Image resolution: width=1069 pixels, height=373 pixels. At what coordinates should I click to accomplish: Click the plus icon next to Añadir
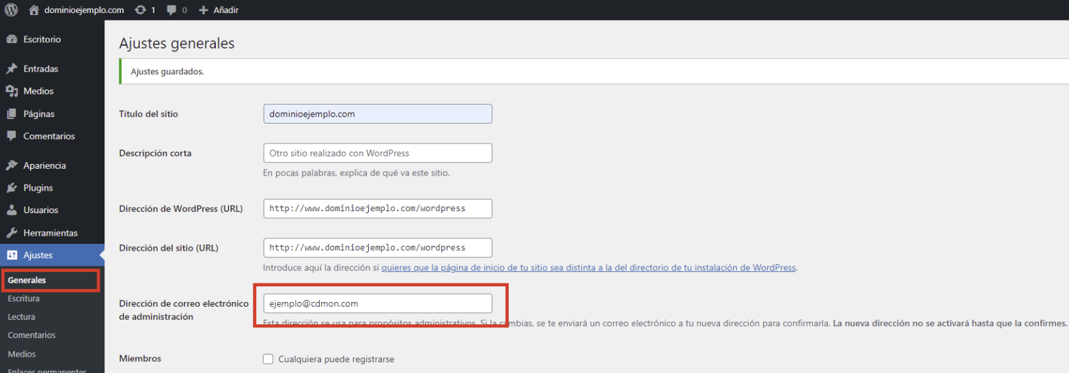[204, 10]
